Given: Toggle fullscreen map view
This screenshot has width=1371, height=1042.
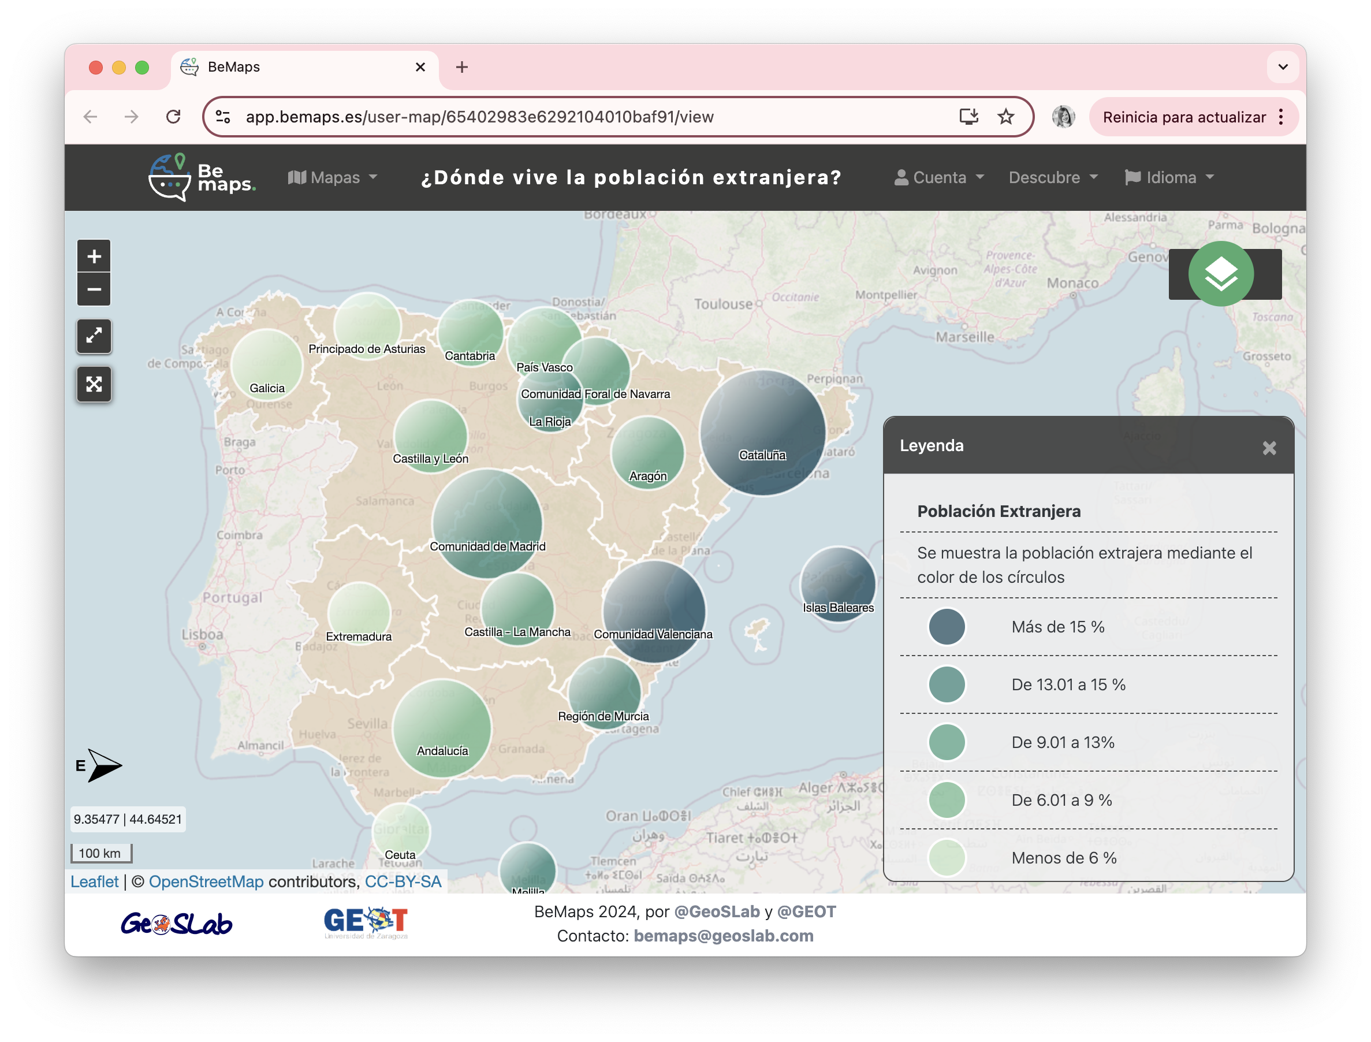Looking at the screenshot, I should coord(94,336).
